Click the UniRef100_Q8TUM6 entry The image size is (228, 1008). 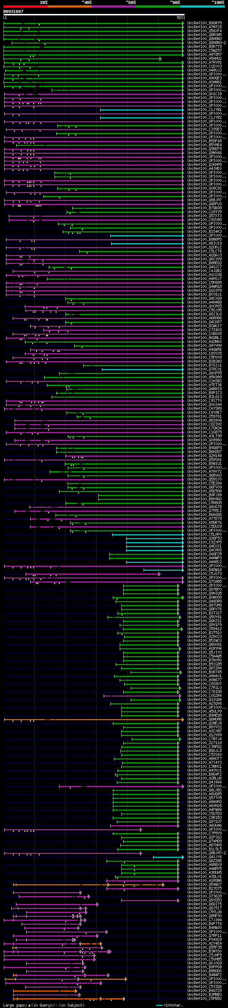point(204,605)
